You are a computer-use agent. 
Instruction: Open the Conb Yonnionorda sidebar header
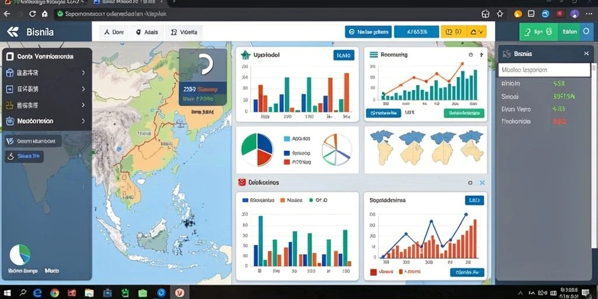[x=47, y=57]
